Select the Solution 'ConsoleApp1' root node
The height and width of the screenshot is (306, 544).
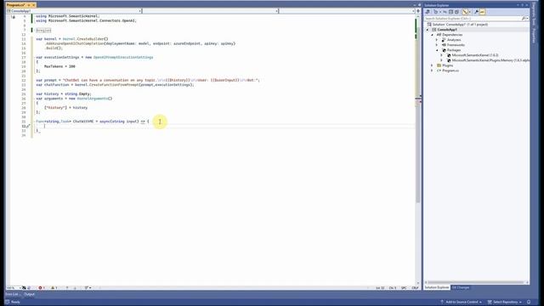(460, 25)
